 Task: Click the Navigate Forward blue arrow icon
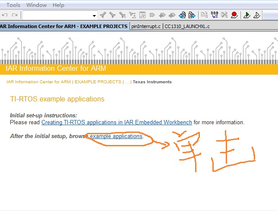coord(192,15)
